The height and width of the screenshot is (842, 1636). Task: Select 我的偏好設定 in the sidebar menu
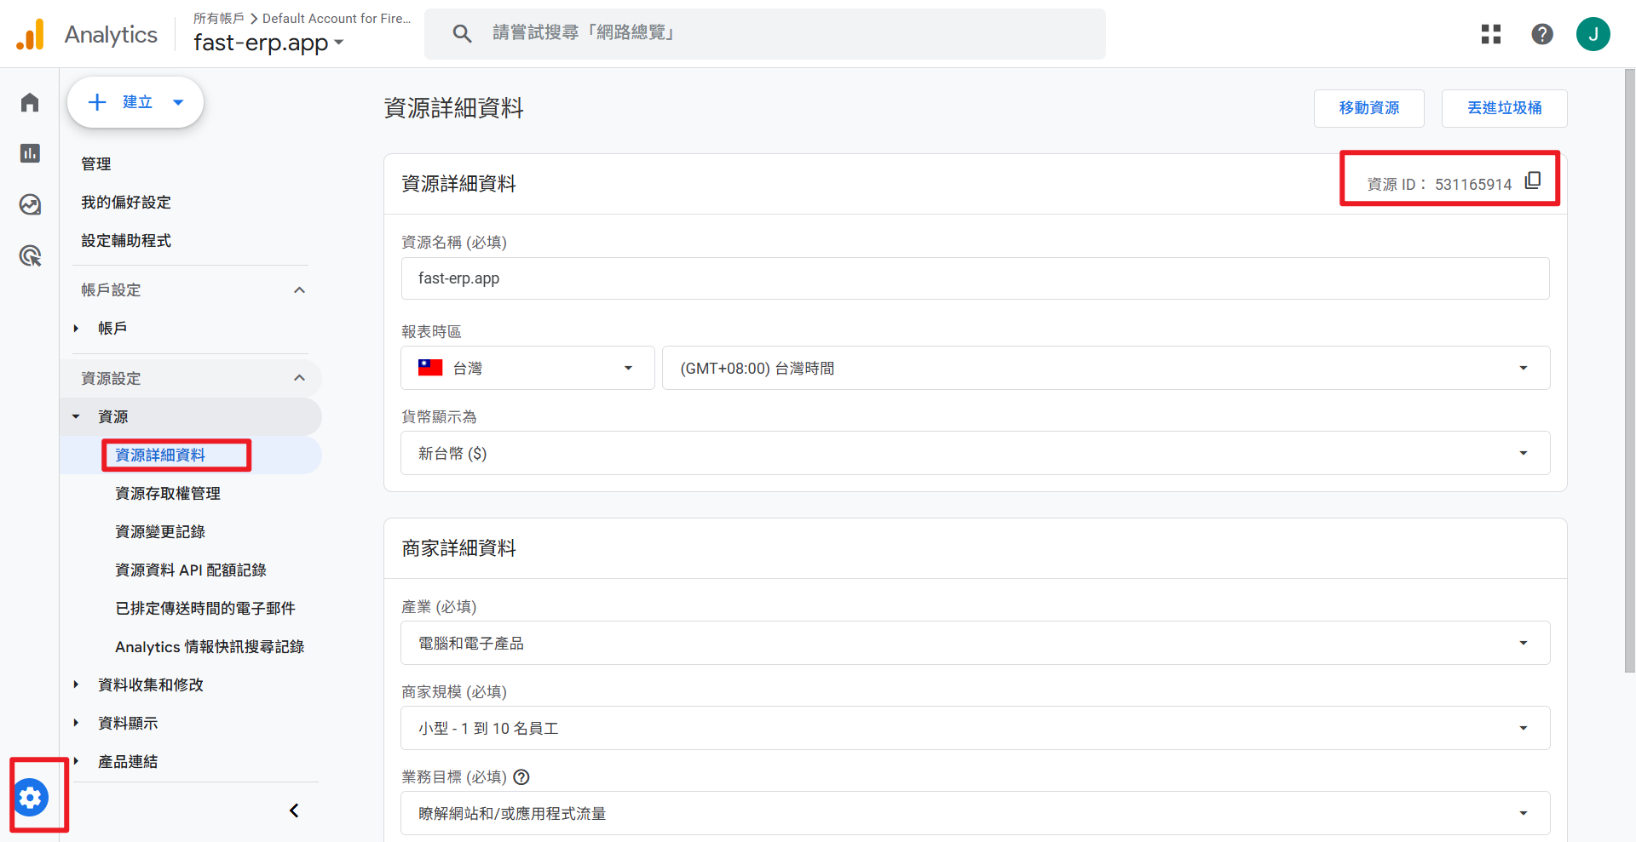coord(125,202)
